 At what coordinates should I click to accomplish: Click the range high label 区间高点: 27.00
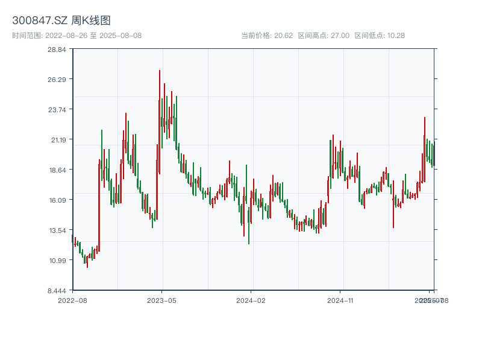pyautogui.click(x=324, y=36)
